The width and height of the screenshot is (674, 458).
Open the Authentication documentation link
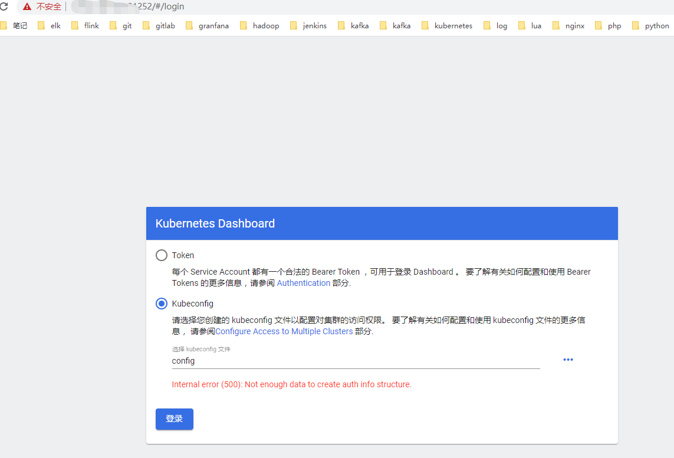tap(304, 283)
